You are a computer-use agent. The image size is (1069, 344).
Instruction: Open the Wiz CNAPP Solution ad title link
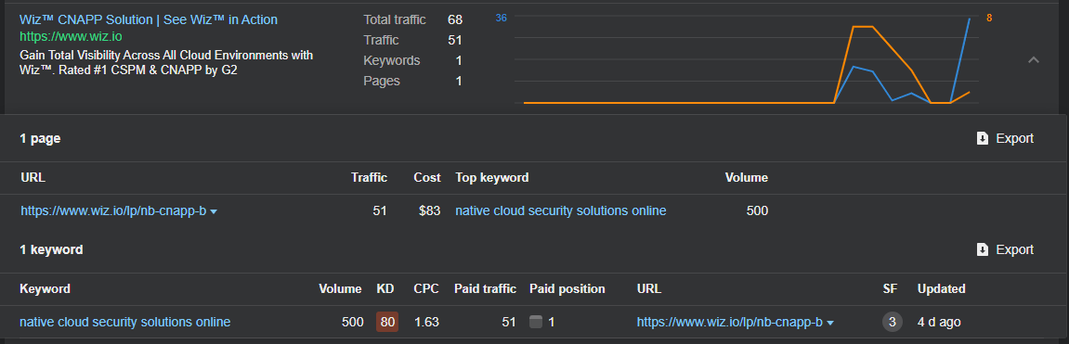click(149, 19)
